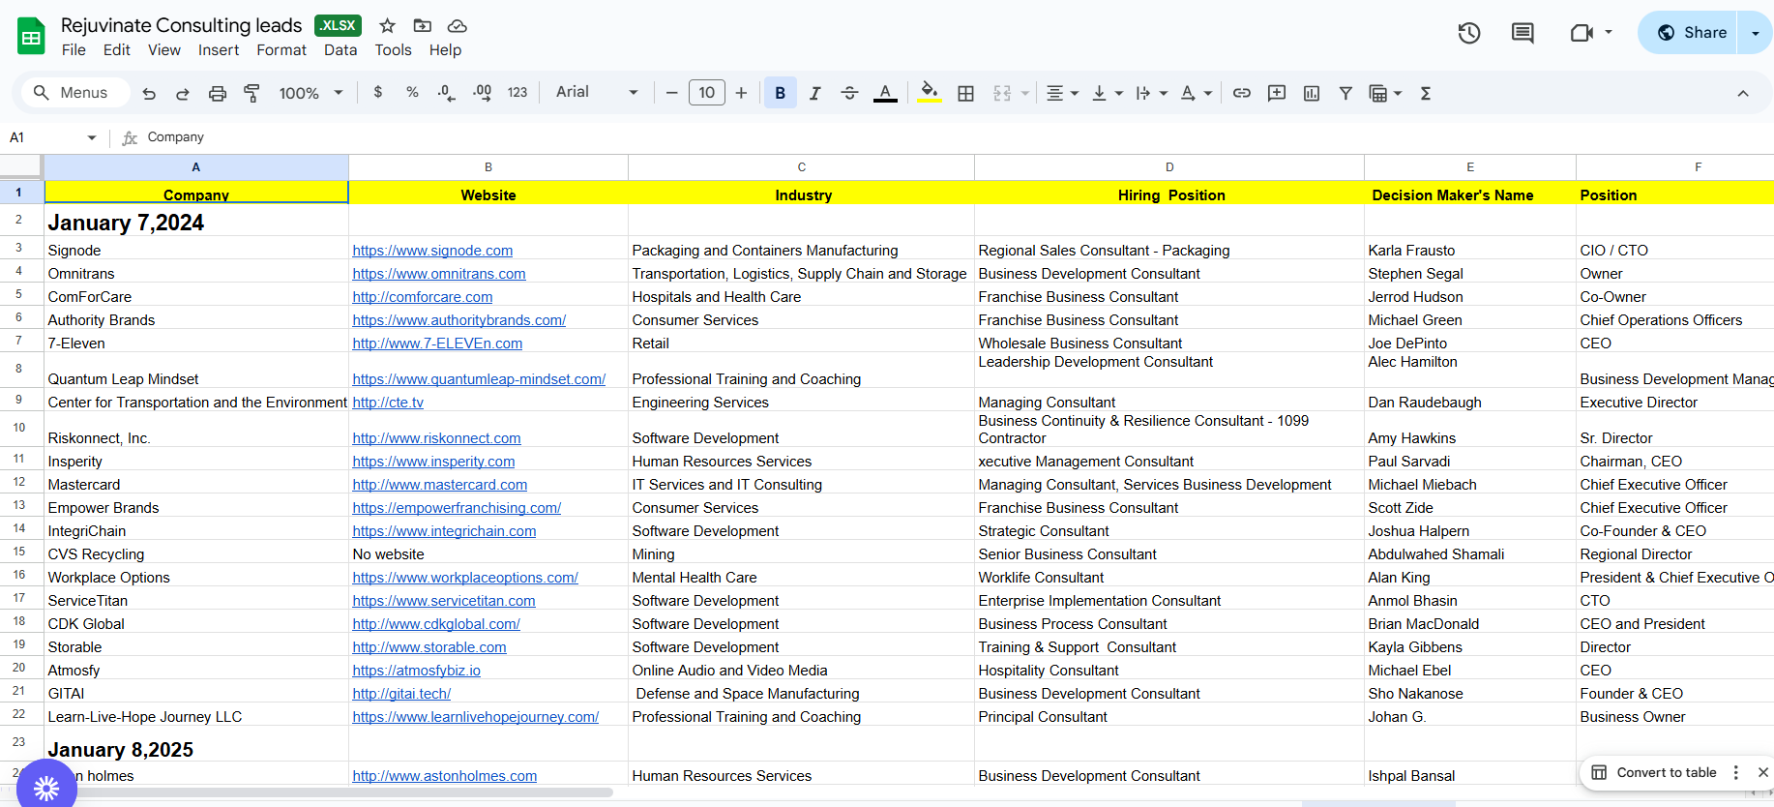Open the Functions sigma icon
This screenshot has height=807, width=1774.
click(x=1425, y=94)
